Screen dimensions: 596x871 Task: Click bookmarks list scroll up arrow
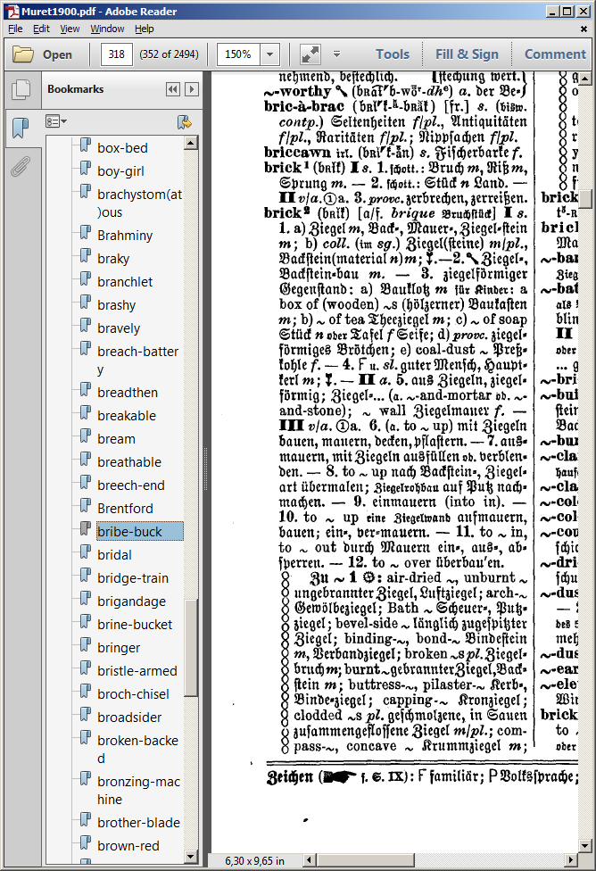pyautogui.click(x=191, y=144)
